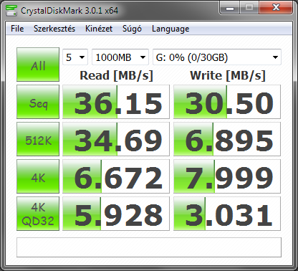
Task: Run all benchmarks with All button
Action: 38,65
